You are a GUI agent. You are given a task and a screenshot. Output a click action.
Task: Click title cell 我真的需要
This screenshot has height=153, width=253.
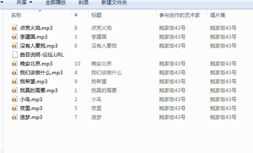104,91
